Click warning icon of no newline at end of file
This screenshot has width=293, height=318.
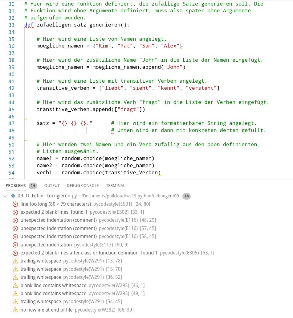(15, 310)
